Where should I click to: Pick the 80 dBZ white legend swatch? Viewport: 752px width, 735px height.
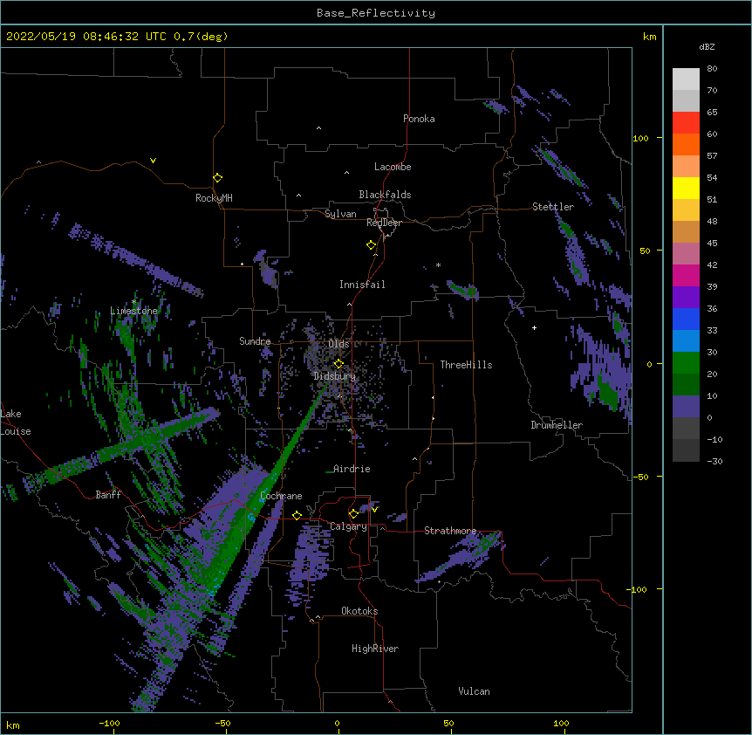(686, 79)
